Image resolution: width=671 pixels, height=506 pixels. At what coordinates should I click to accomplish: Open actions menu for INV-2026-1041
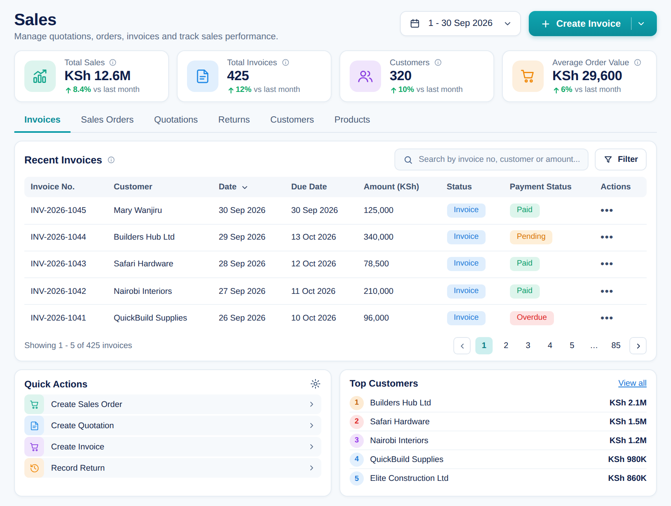click(607, 318)
